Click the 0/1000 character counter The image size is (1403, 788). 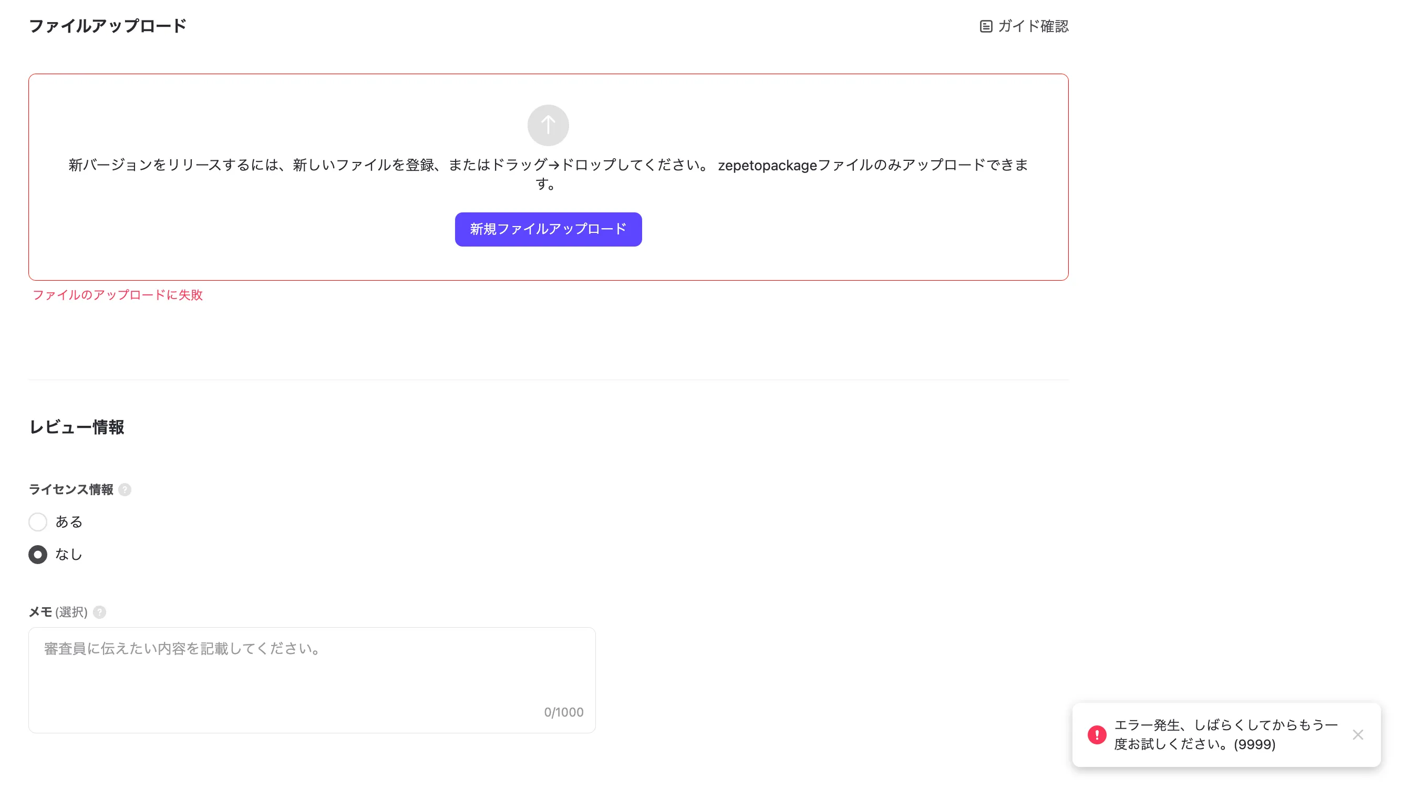pyautogui.click(x=564, y=712)
